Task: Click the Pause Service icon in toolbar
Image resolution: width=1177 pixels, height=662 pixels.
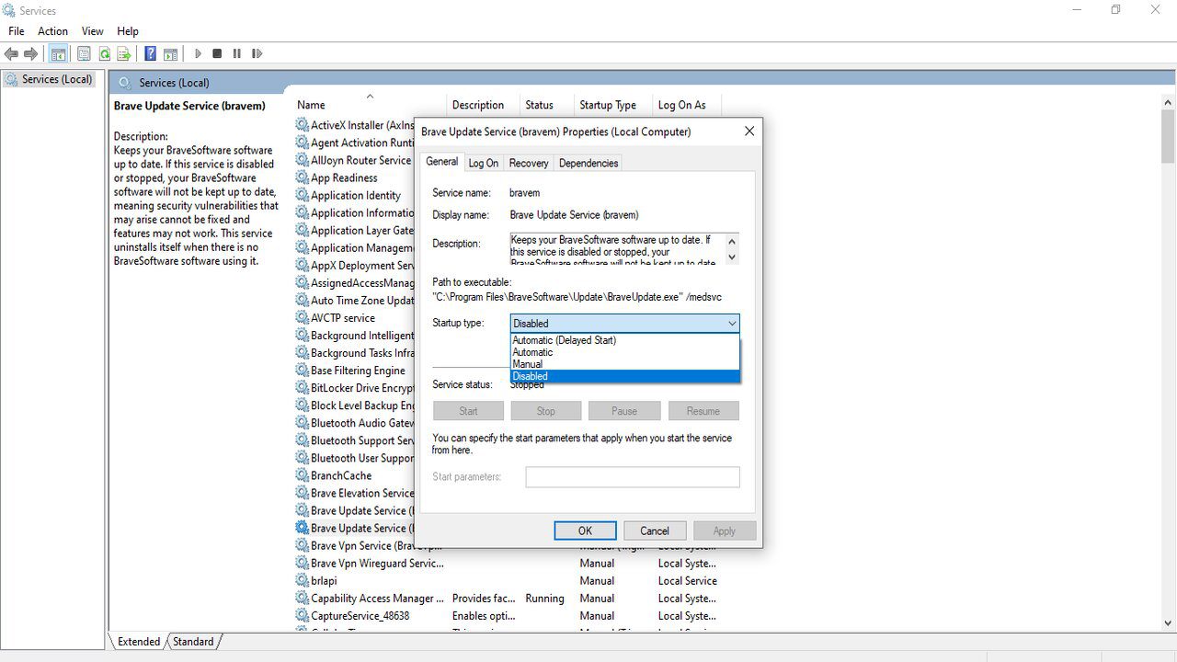Action: [x=236, y=54]
